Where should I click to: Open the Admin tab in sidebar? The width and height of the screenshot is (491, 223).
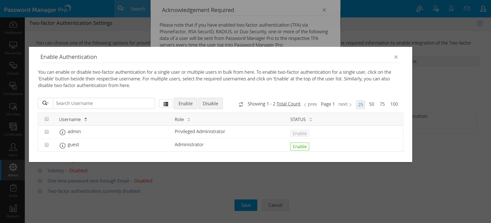pyautogui.click(x=13, y=170)
